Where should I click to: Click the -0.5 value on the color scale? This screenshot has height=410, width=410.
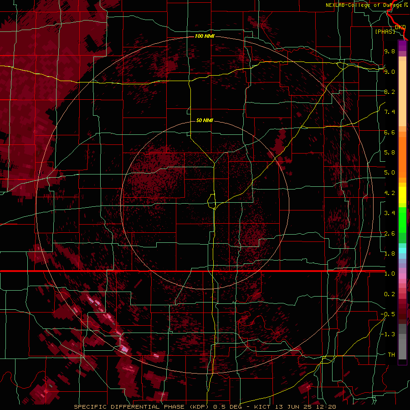[388, 314]
